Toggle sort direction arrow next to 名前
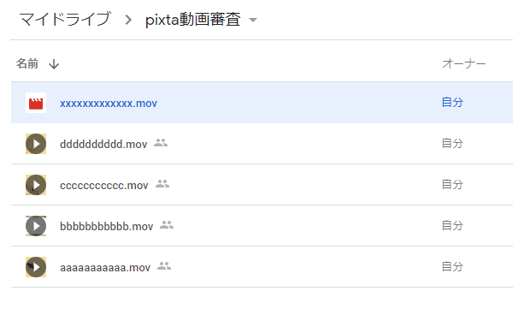This screenshot has width=513, height=315. tap(54, 64)
